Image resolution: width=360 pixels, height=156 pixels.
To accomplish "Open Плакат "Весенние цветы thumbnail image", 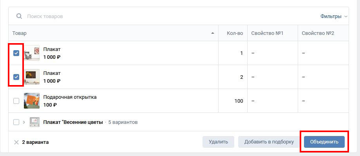I will click(35, 122).
